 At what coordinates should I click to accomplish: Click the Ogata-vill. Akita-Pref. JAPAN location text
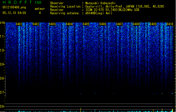click(x=125, y=6)
